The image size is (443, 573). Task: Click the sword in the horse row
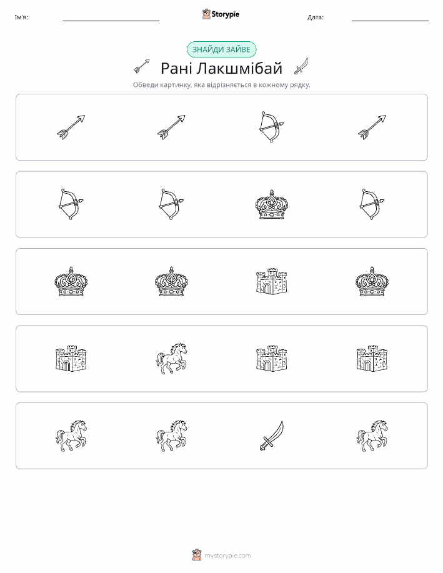tap(272, 436)
